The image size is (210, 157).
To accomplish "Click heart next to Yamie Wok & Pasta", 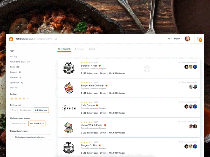I will (105, 125).
